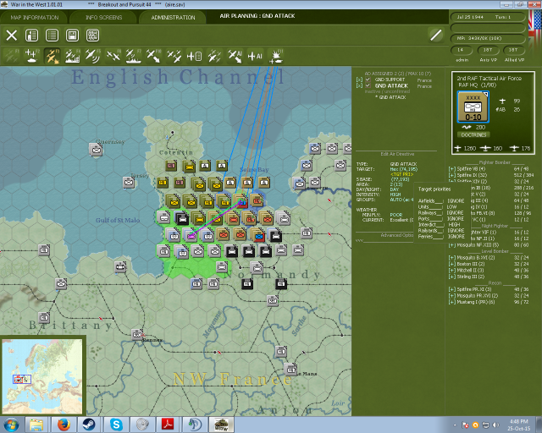542x433 pixels.
Task: Select the inactive * GND ATTACK directive entry
Action: (x=390, y=97)
